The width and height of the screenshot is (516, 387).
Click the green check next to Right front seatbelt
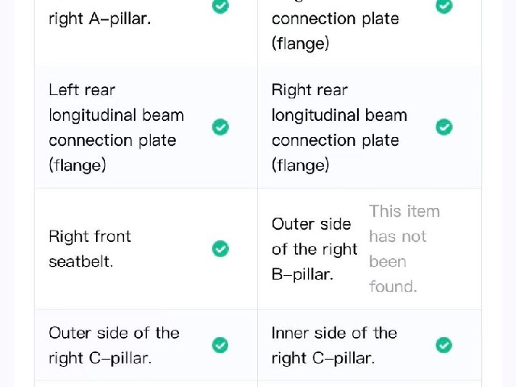point(220,248)
